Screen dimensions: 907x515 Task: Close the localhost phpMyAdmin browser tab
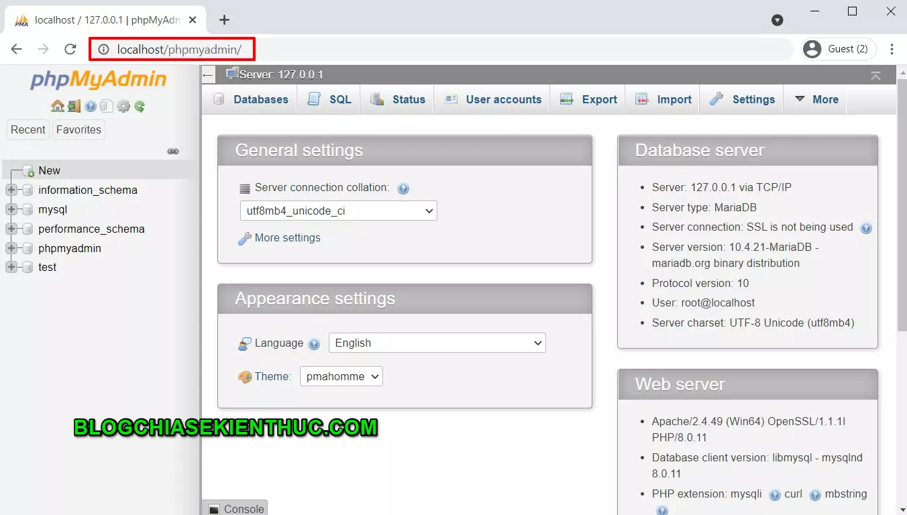pos(193,20)
